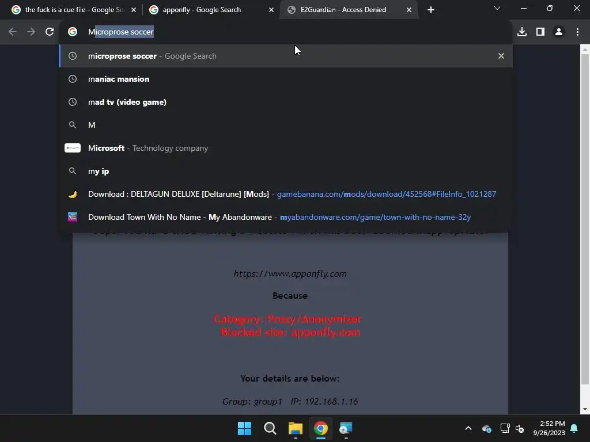Open the Windows Start menu
590x442 pixels.
pos(244,428)
